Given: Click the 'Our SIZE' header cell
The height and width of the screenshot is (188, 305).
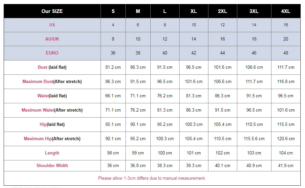Looking at the screenshot, I should (x=52, y=11).
